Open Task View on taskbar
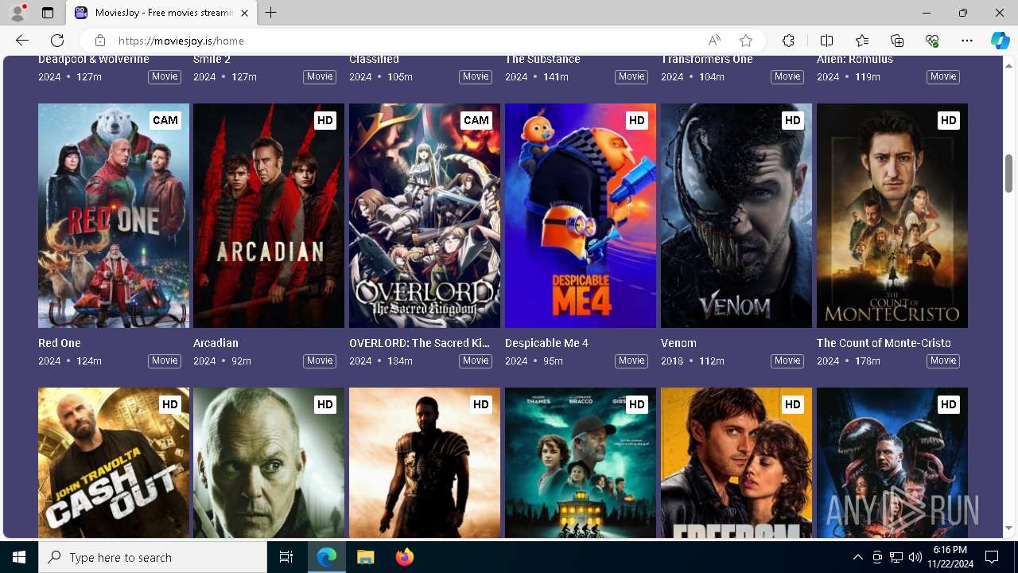 [x=286, y=557]
